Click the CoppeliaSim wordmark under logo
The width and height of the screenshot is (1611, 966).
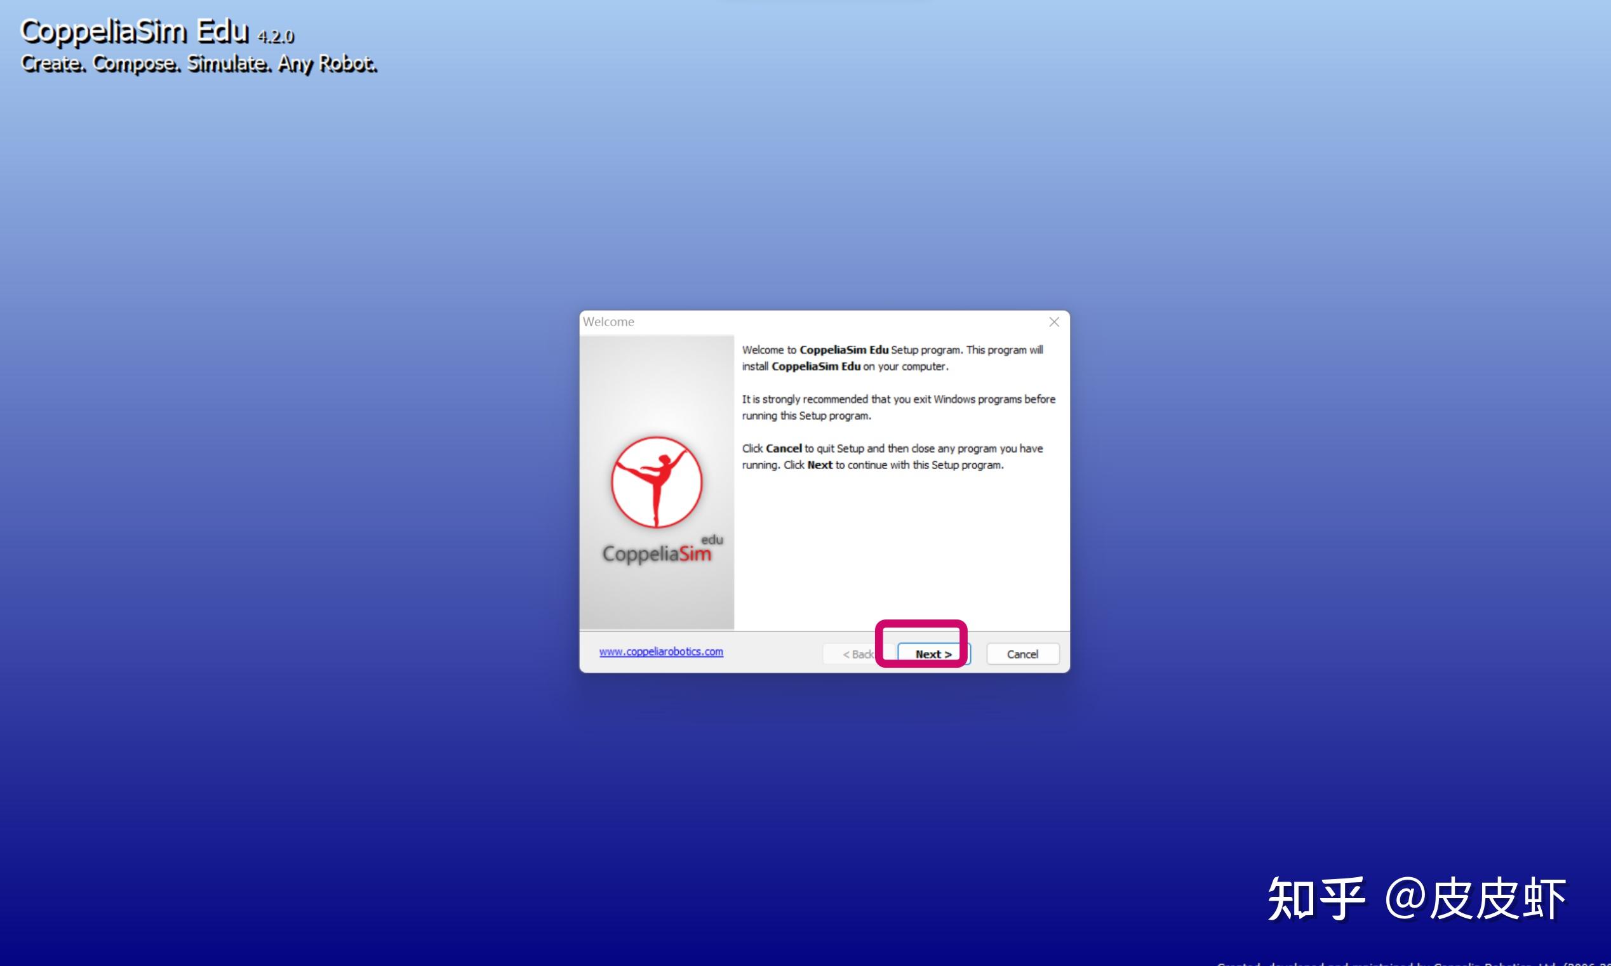(657, 554)
